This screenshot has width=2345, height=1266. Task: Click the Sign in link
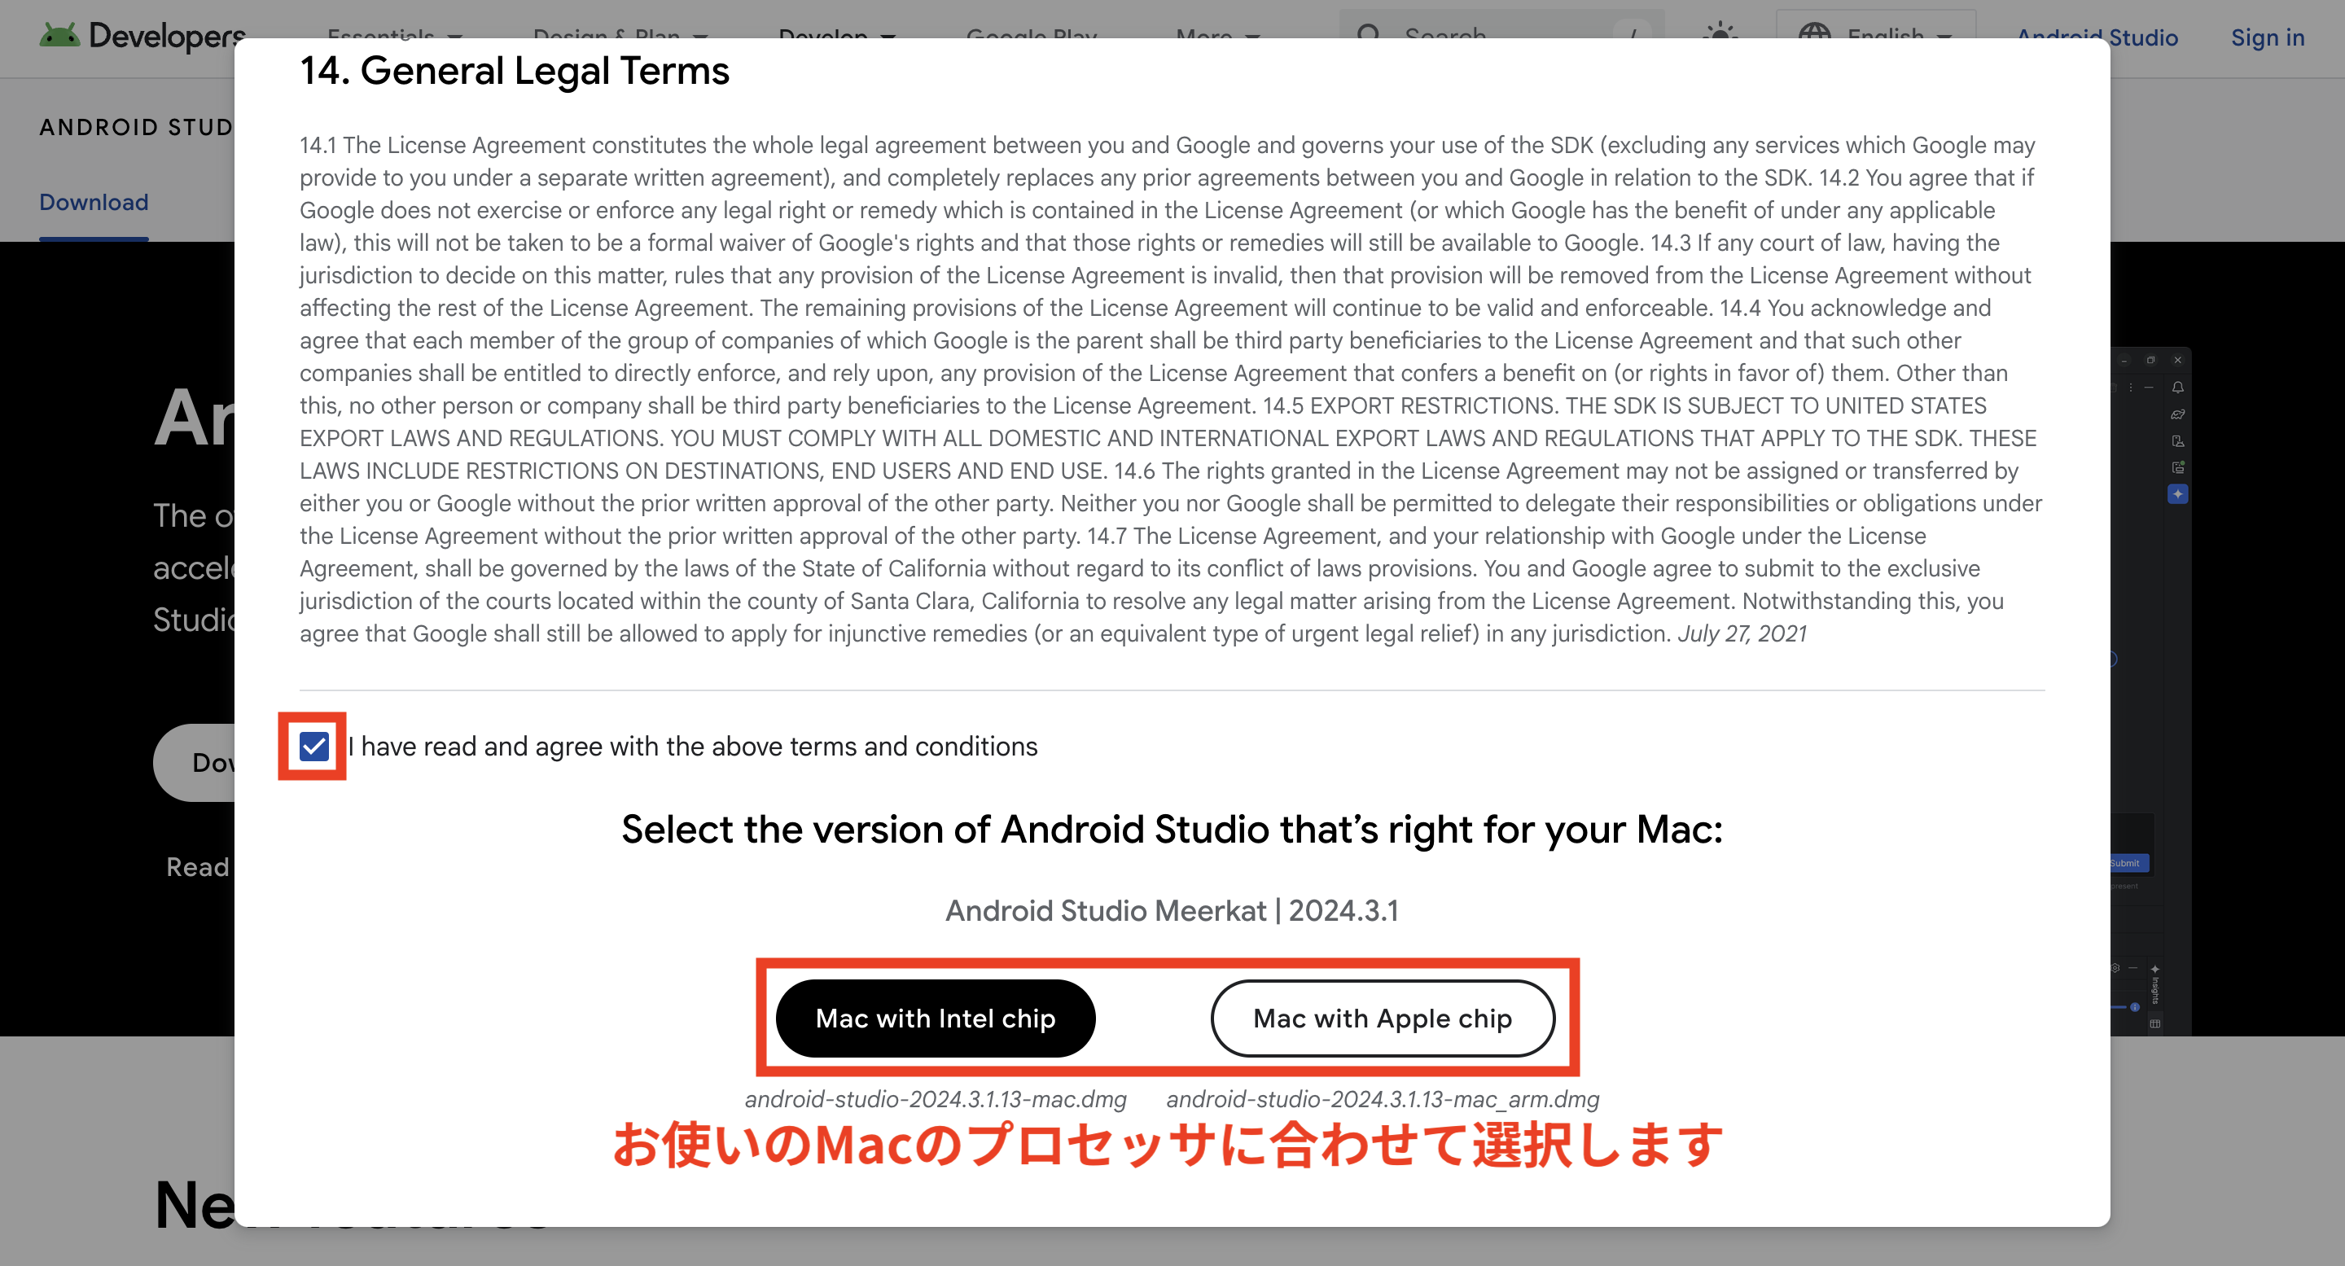[2267, 37]
